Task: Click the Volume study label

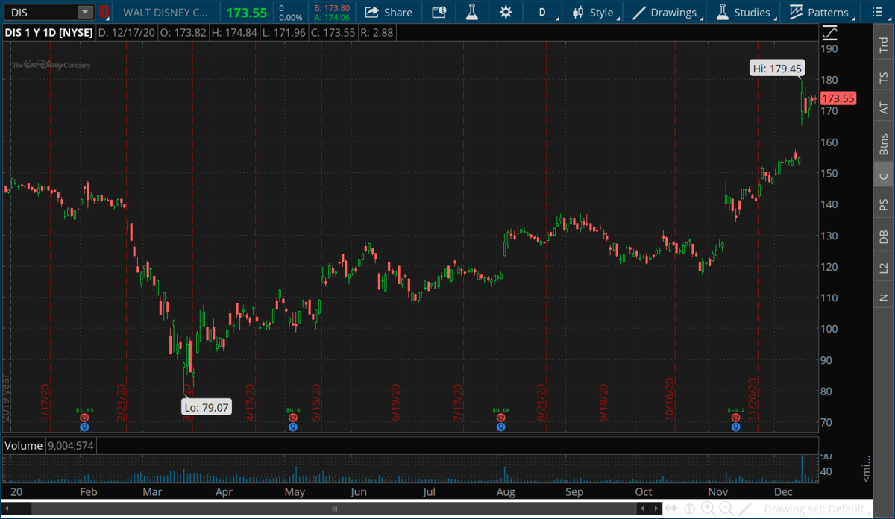Action: tap(22, 446)
